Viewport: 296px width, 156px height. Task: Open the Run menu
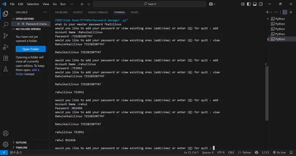point(63,4)
